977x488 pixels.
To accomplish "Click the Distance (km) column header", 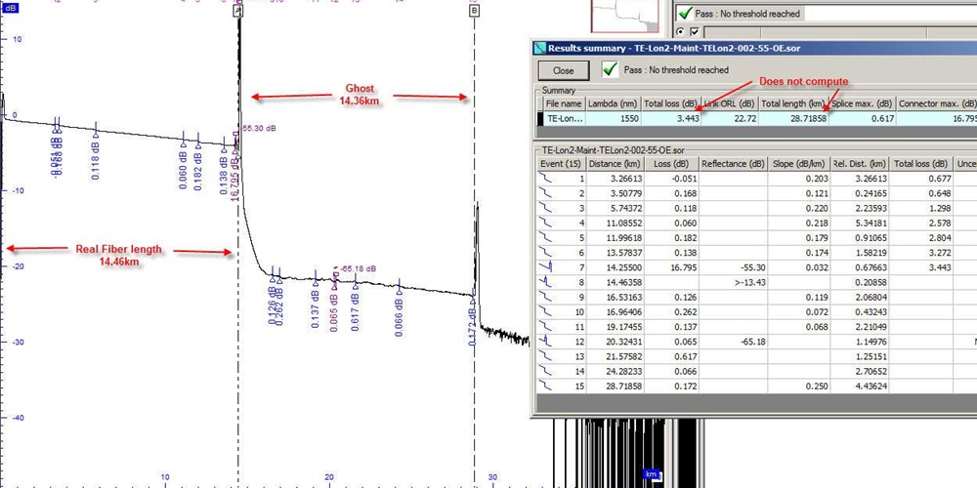I will click(616, 164).
